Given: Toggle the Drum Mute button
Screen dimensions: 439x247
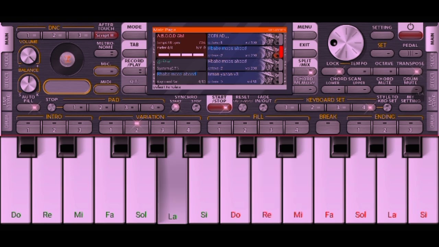Looking at the screenshot, I should [x=411, y=89].
